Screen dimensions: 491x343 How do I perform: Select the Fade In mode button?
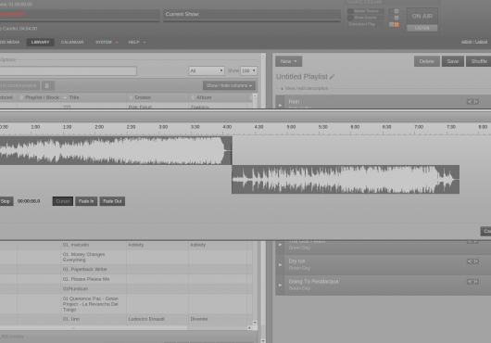tap(86, 201)
